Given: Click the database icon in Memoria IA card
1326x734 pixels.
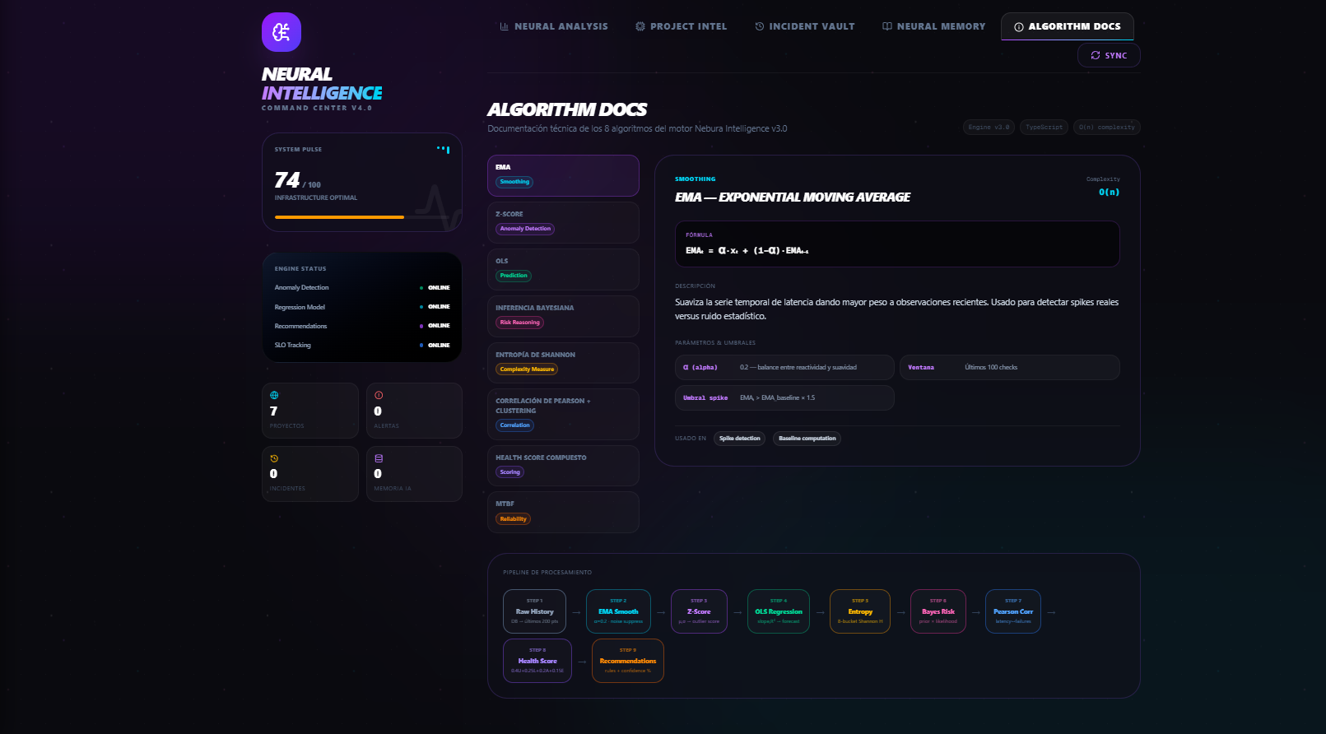Looking at the screenshot, I should point(379,459).
